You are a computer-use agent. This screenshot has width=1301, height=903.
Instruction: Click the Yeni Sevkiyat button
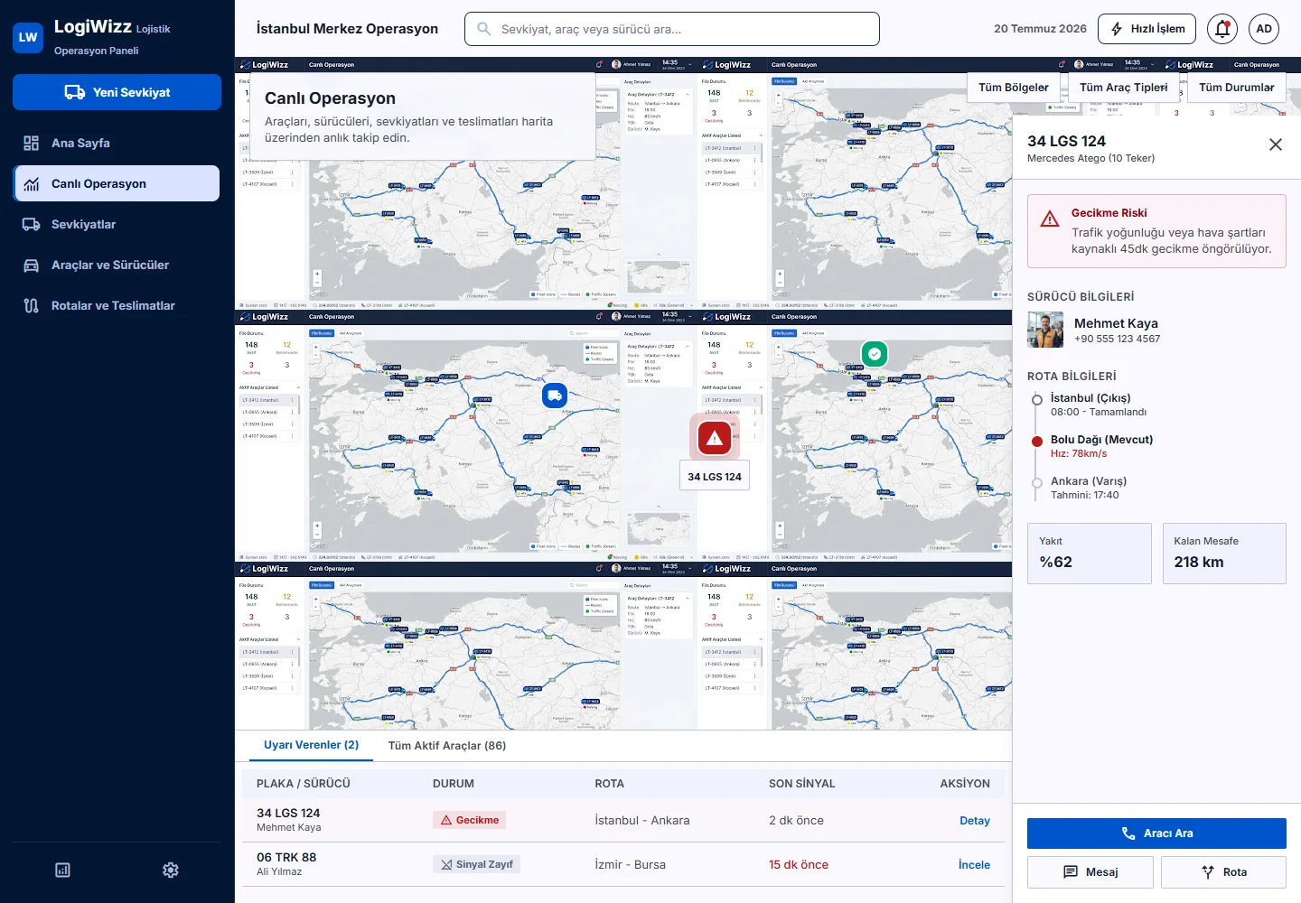coord(117,92)
